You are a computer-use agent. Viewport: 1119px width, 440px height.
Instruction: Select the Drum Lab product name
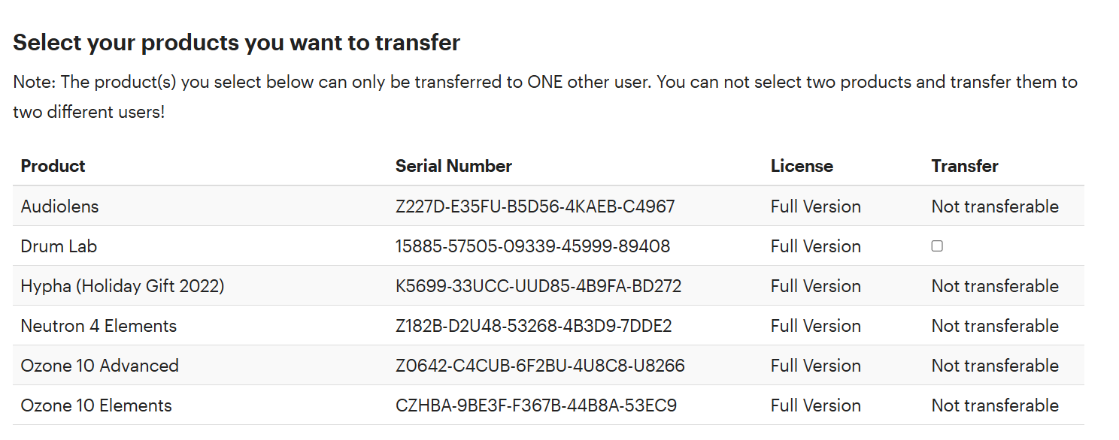click(59, 246)
